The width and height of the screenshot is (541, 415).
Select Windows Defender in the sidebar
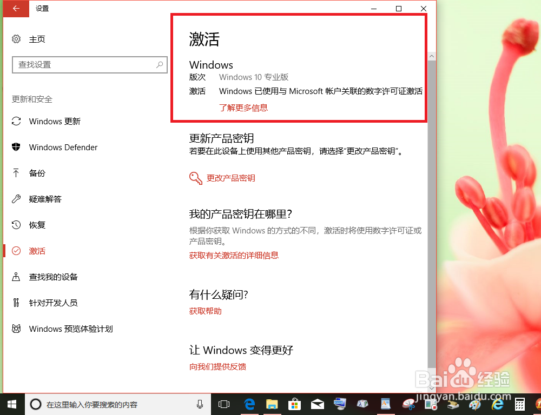(62, 147)
